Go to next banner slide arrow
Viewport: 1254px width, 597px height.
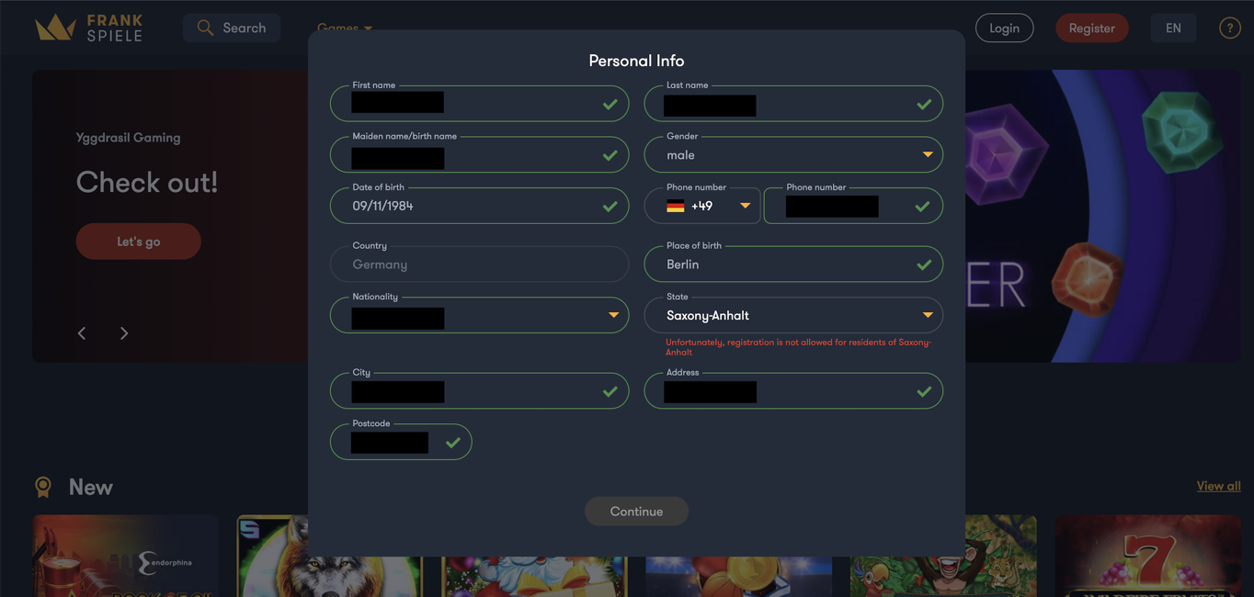pyautogui.click(x=124, y=333)
